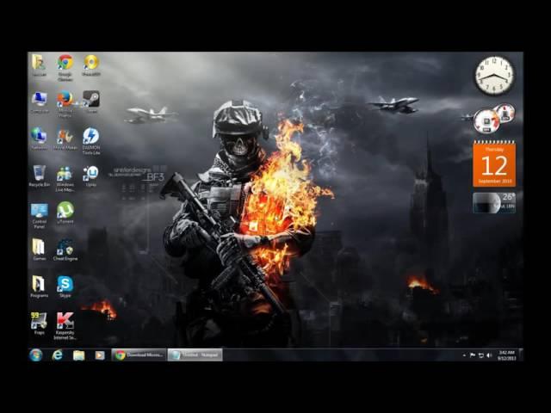Launch DAEMON Tools Lite shortcut
551x413 pixels.
[x=91, y=141]
